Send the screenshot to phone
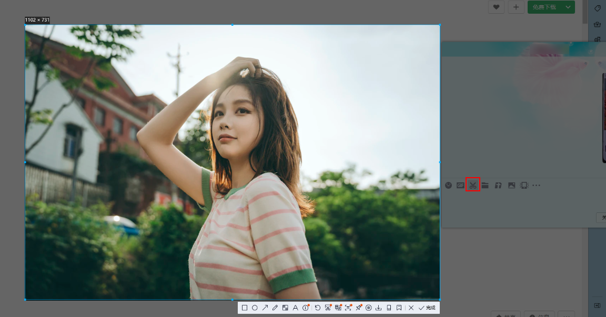The height and width of the screenshot is (317, 606). coord(389,308)
